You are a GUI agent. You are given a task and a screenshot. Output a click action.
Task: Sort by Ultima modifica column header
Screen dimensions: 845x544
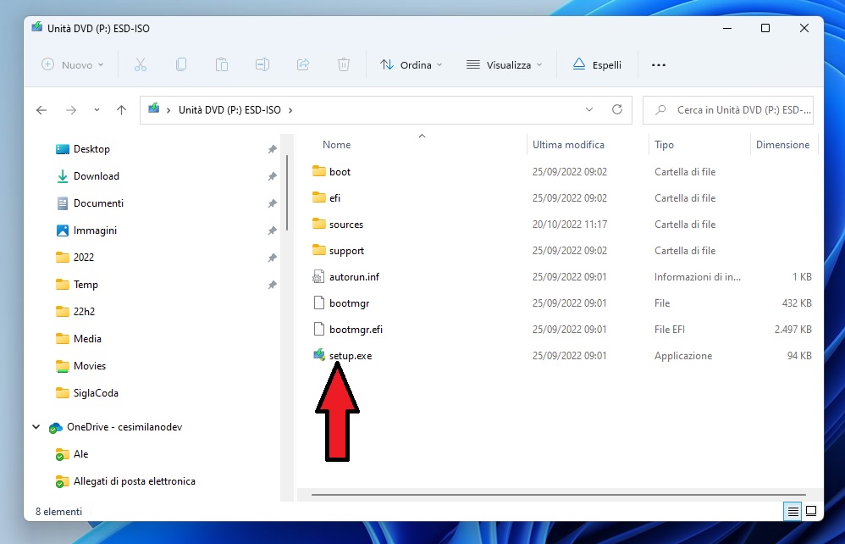568,145
